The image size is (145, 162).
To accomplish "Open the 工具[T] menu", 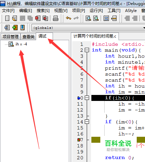I will pos(114,11).
